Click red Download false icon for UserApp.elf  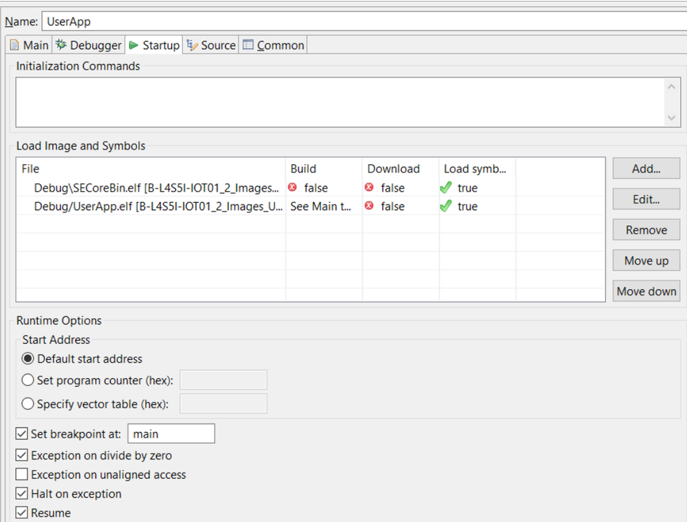click(x=369, y=205)
